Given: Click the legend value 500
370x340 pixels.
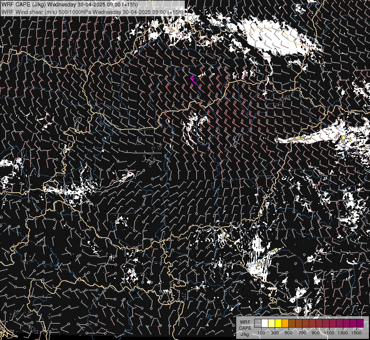Looking at the screenshot, I should point(288,333).
